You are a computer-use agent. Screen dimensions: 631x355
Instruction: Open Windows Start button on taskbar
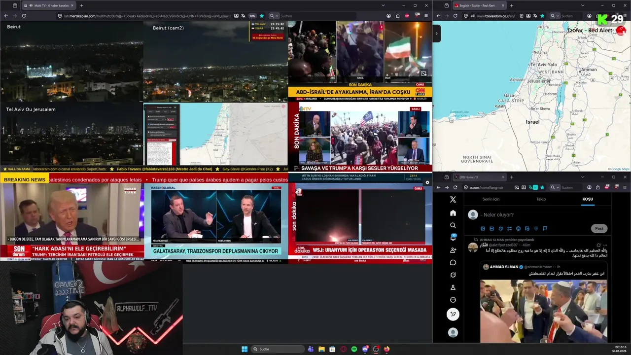tap(245, 349)
